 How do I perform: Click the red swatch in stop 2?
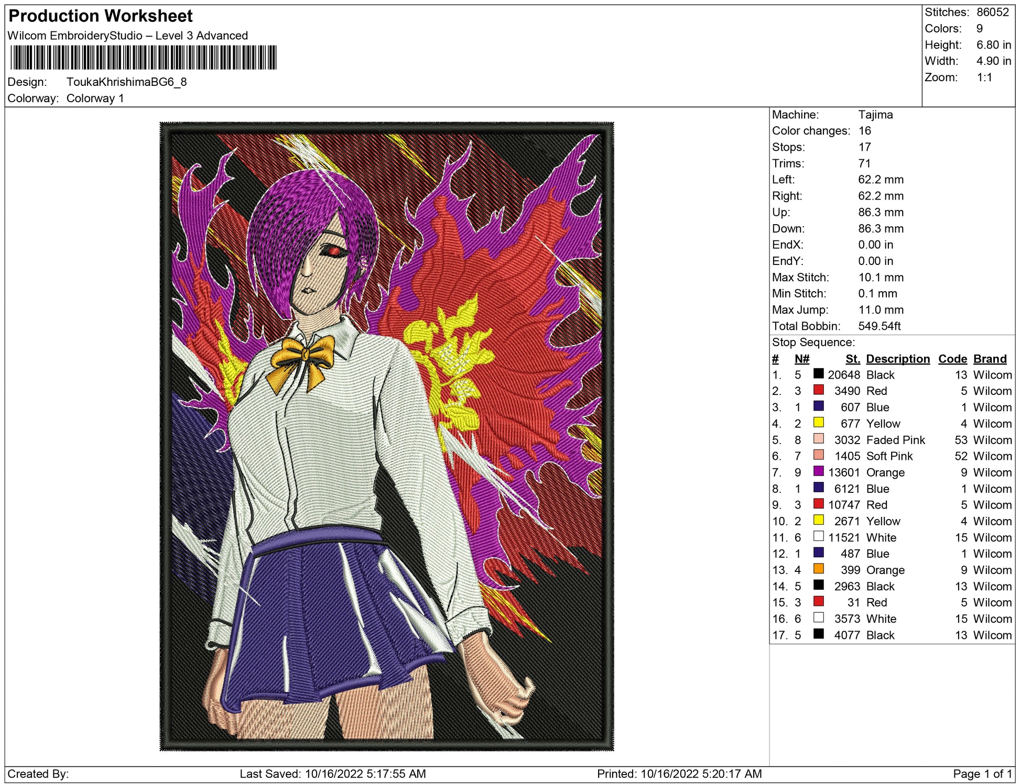(x=818, y=390)
